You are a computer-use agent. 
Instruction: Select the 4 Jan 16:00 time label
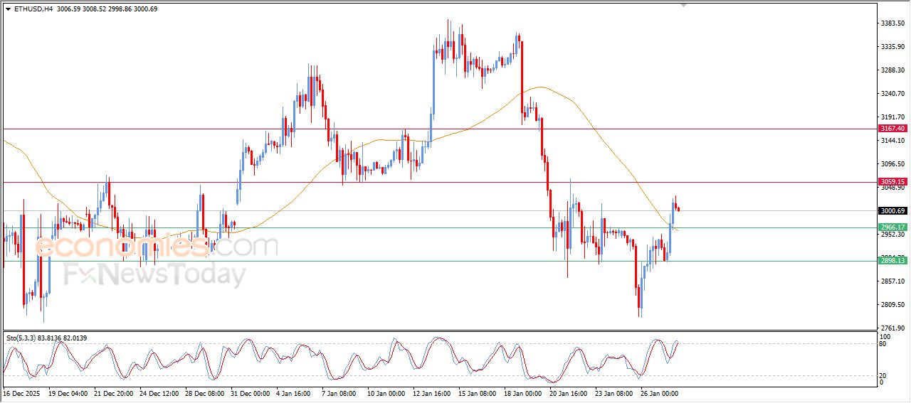[293, 393]
